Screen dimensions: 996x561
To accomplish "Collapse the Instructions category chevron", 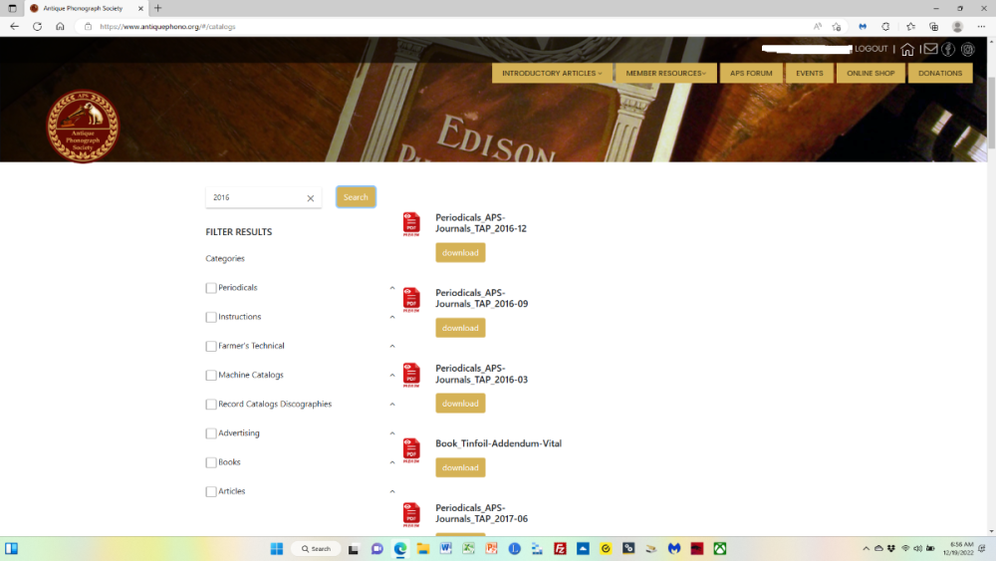I will coord(392,317).
